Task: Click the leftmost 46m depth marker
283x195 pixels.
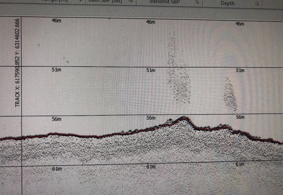Action: point(56,20)
